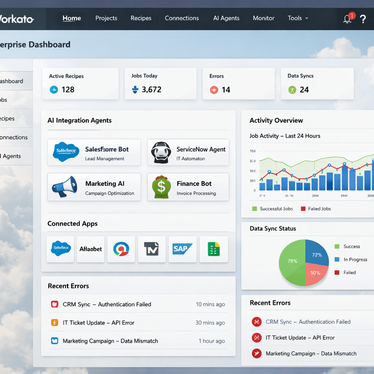Click the Salesforce Bot cloud logo
The image size is (374, 374).
[66, 152]
